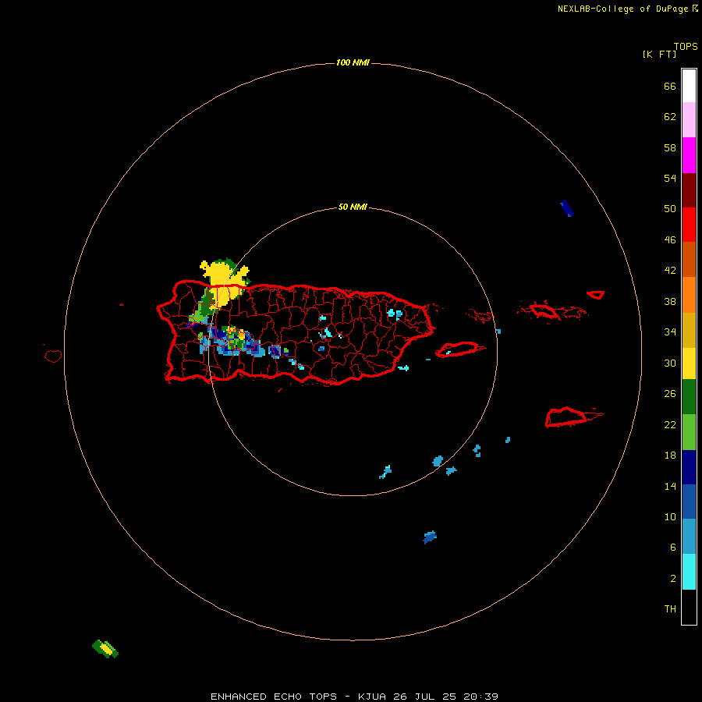Click the small Mona island outline in the far west
This screenshot has height=702, width=702.
[x=53, y=356]
